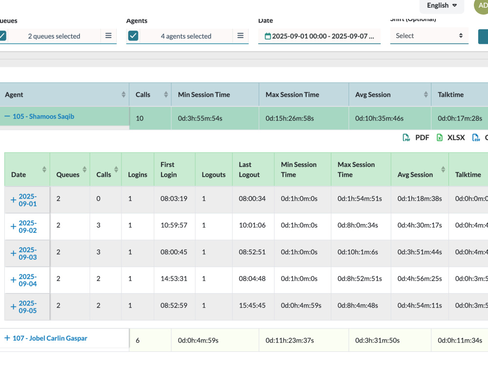The width and height of the screenshot is (488, 366).
Task: Click max session value 0d:8h:0m:34s
Action: [x=358, y=225]
